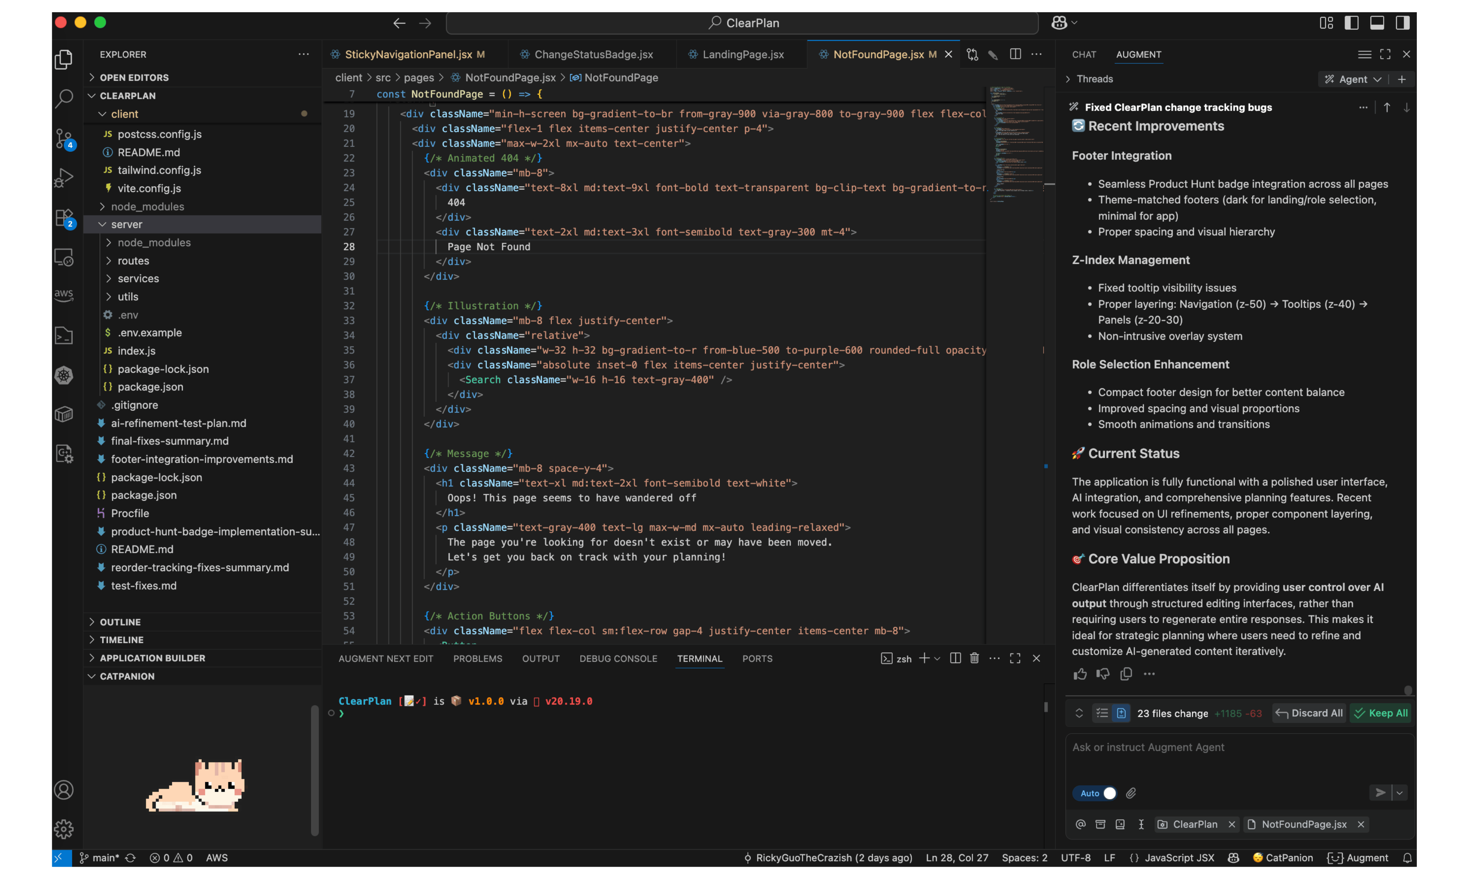Open the new terminal profile dropdown arrow
This screenshot has height=879, width=1469.
coord(937,658)
